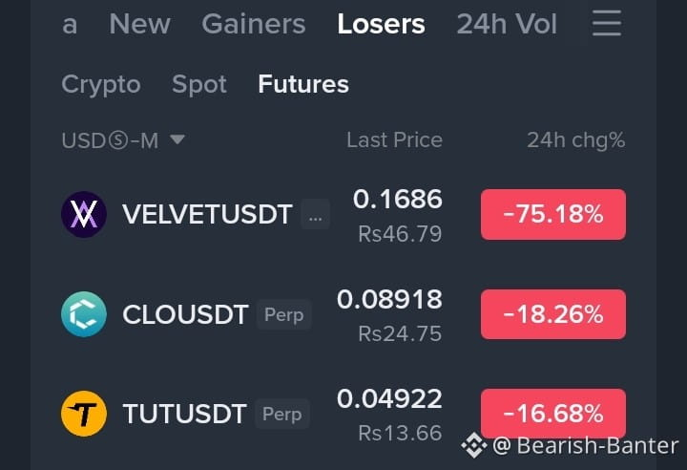Image resolution: width=687 pixels, height=470 pixels.
Task: Select the Spot market filter
Action: (x=199, y=84)
